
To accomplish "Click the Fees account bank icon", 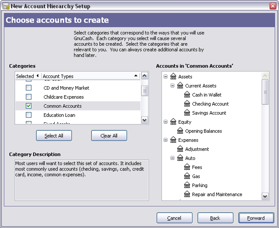I will 187,167.
